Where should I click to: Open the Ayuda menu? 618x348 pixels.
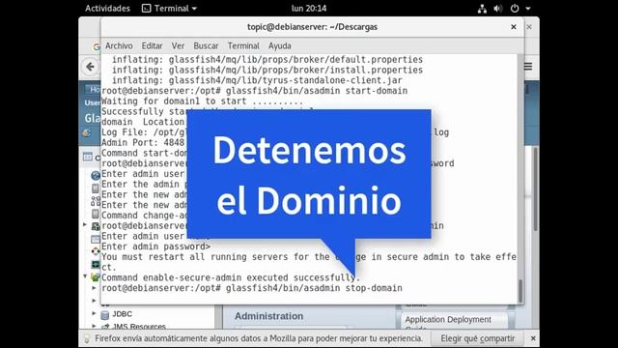279,45
